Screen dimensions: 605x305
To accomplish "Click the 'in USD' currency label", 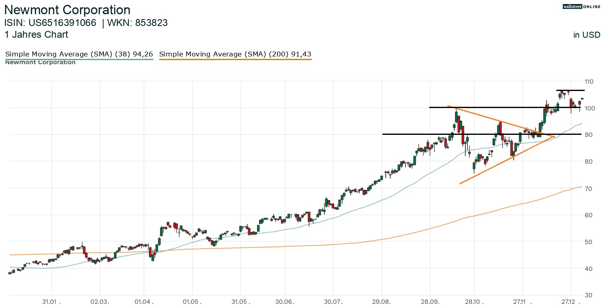I will pyautogui.click(x=586, y=35).
